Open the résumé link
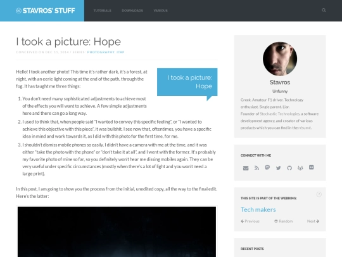This screenshot has height=257, width=342. 305,128
